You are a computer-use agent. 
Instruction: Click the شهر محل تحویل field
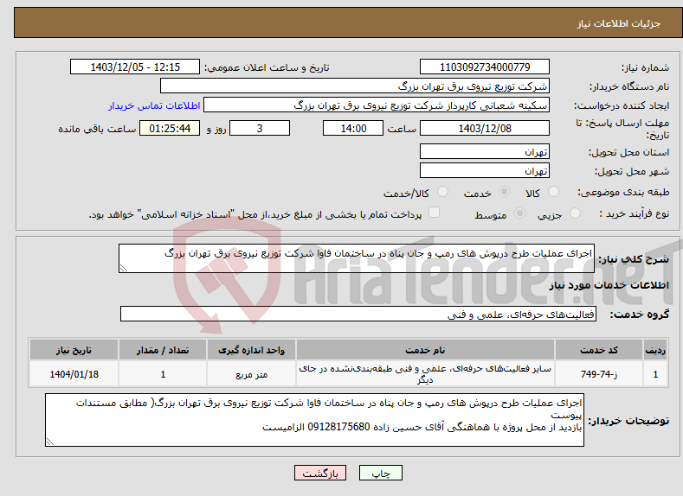point(485,170)
